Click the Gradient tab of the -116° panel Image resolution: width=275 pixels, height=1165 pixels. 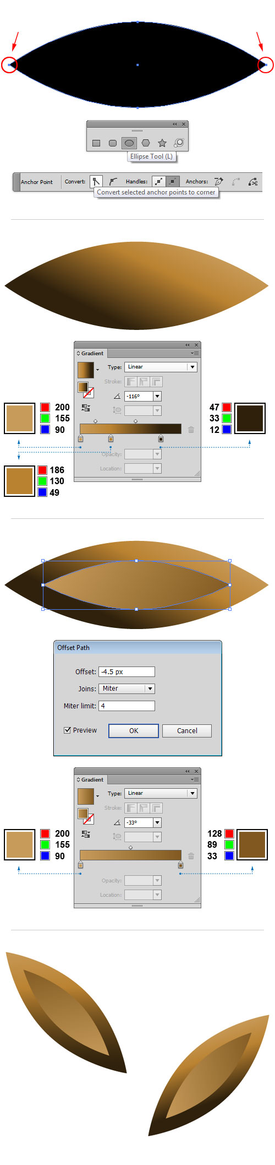tap(90, 353)
